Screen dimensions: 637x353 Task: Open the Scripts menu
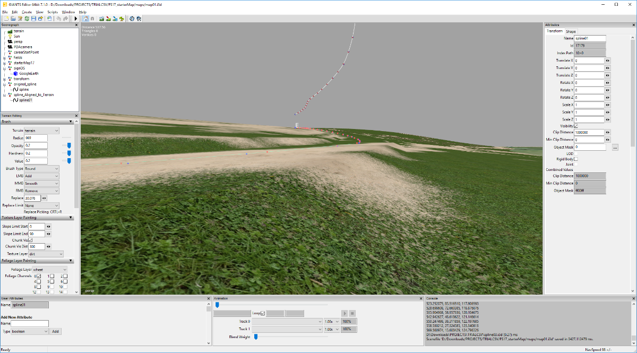(x=53, y=12)
